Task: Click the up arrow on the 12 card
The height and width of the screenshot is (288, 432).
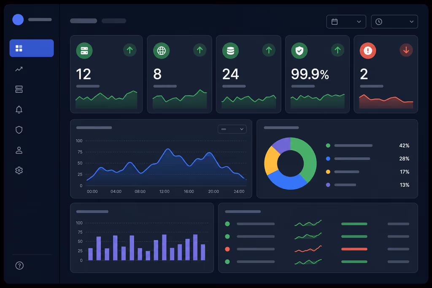Action: [130, 50]
